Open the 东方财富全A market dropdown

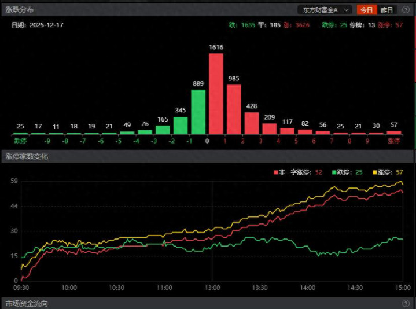click(x=325, y=10)
